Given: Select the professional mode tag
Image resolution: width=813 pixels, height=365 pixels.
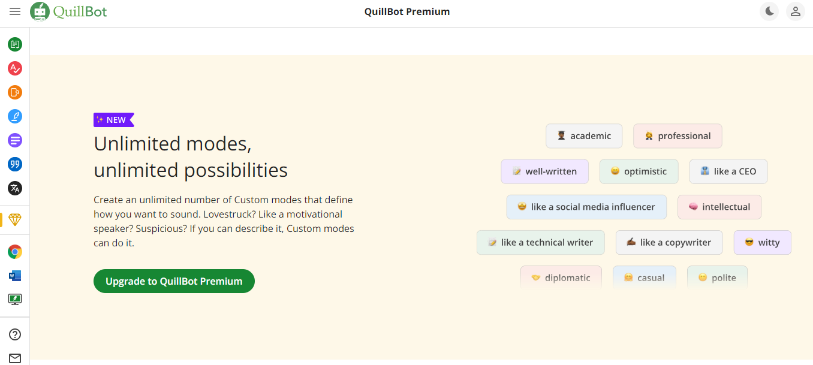Looking at the screenshot, I should (x=677, y=136).
